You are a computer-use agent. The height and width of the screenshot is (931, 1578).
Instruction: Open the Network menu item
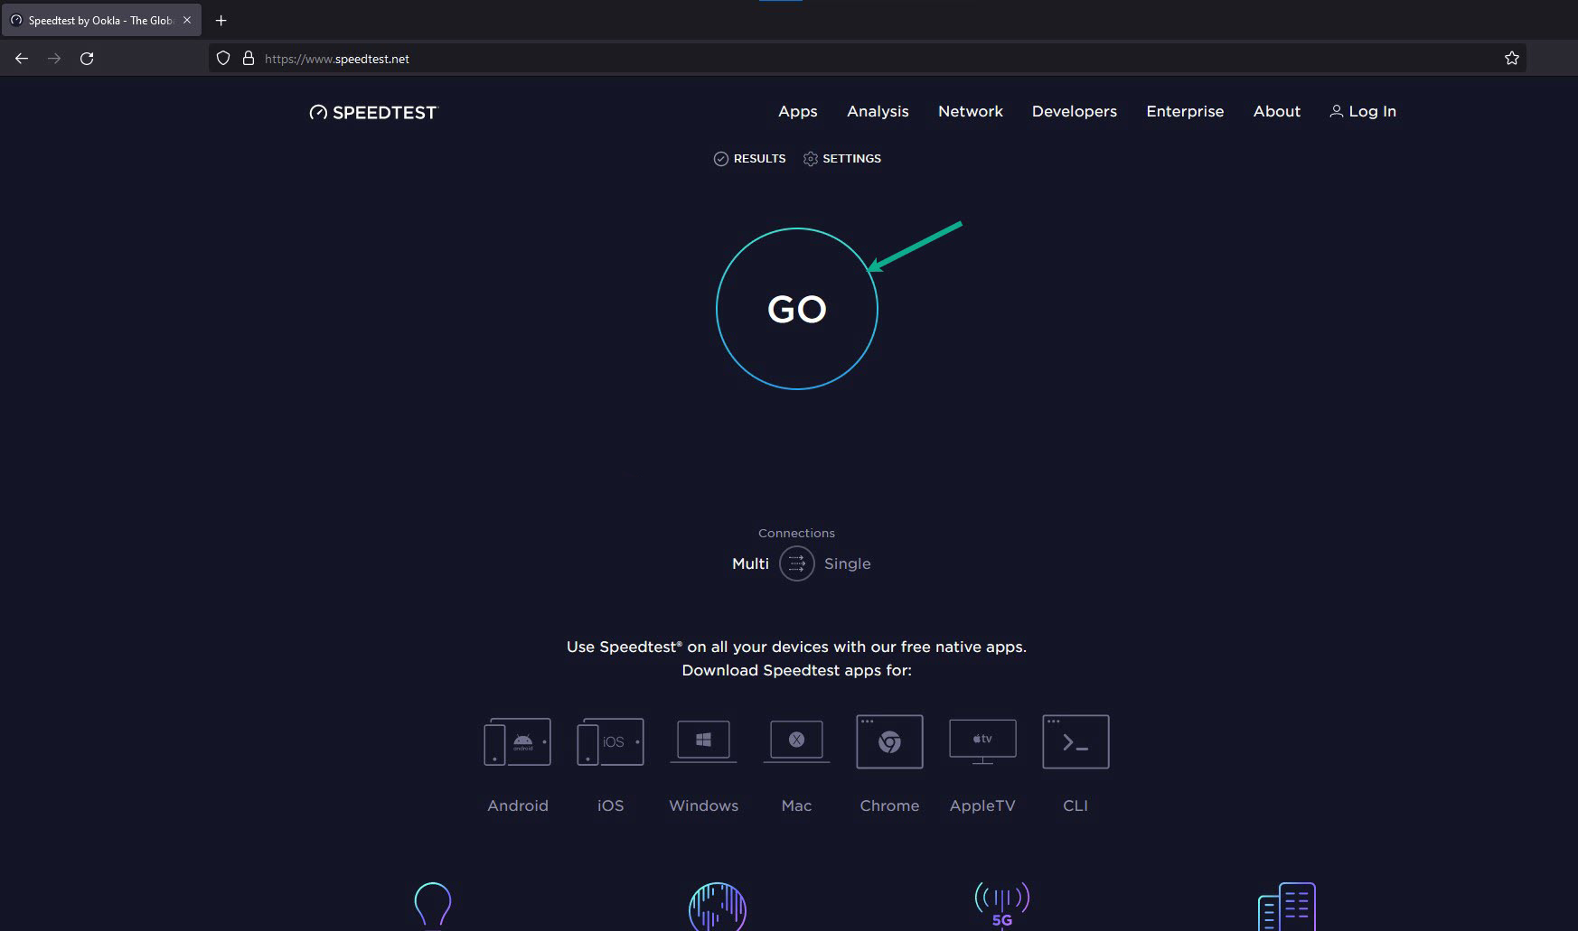click(x=970, y=111)
